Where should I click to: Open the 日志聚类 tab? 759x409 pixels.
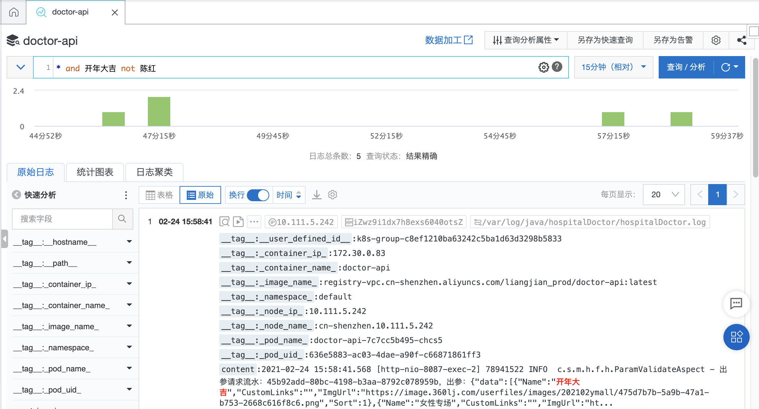(x=154, y=172)
